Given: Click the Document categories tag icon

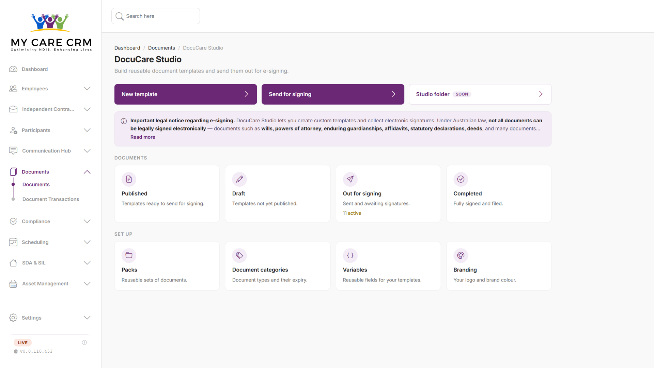Looking at the screenshot, I should coord(239,255).
